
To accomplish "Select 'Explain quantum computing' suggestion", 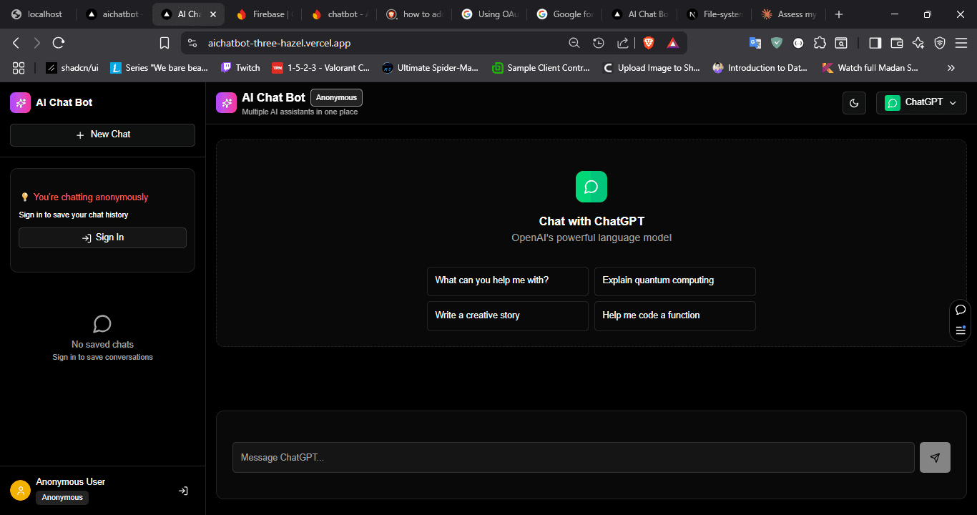I will pos(675,281).
